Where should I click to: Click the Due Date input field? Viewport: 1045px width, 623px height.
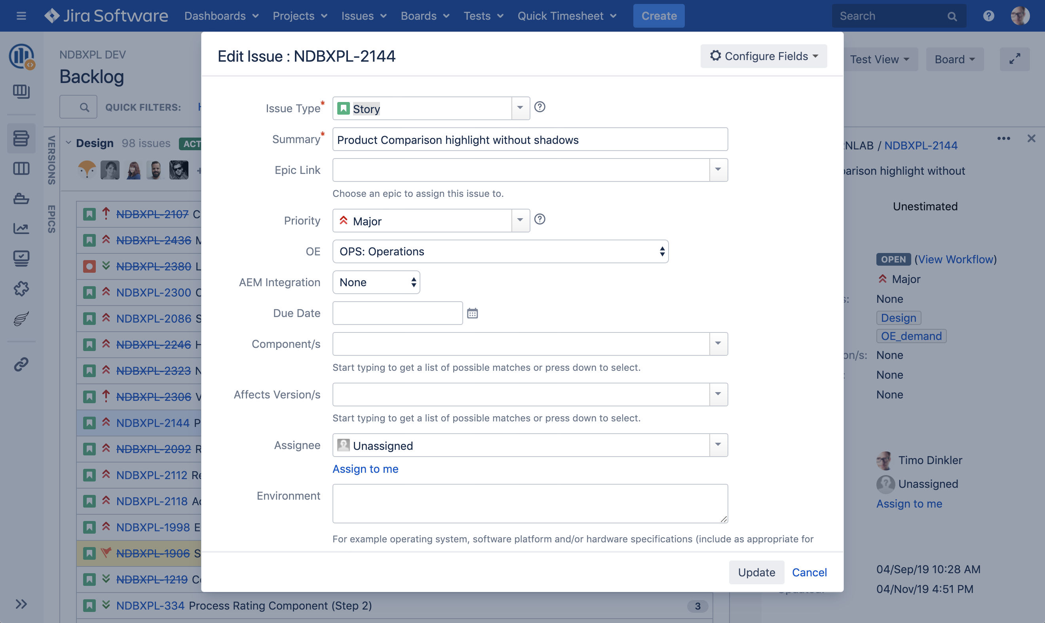(x=398, y=313)
